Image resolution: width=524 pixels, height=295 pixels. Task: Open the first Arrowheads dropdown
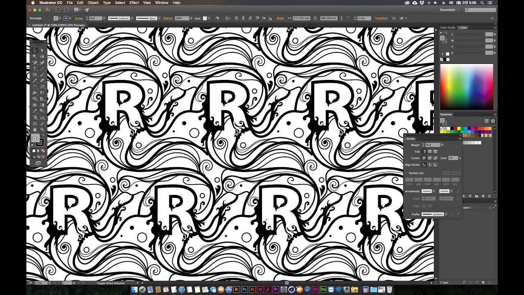click(434, 191)
